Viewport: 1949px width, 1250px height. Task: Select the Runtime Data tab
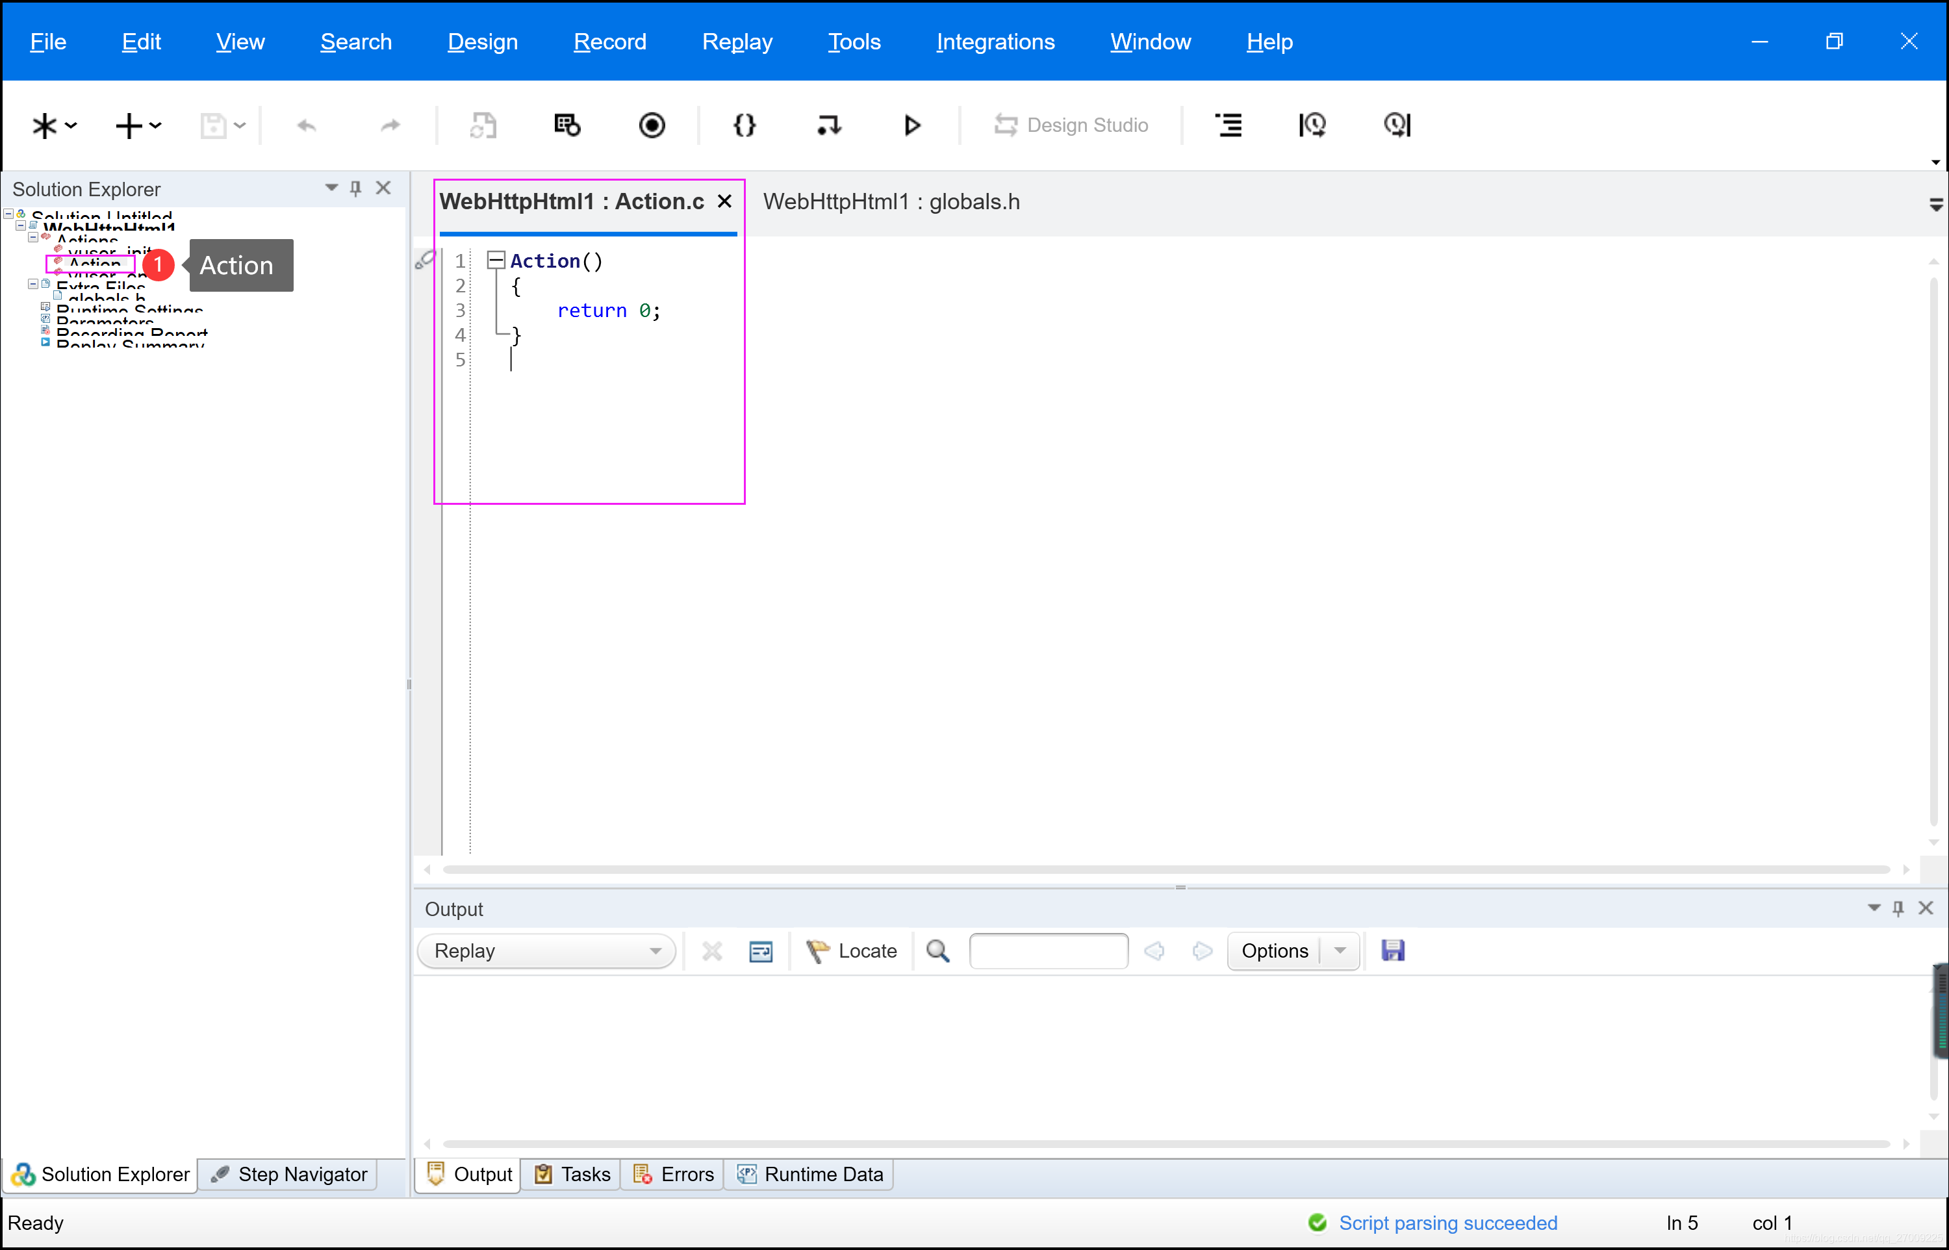(807, 1173)
